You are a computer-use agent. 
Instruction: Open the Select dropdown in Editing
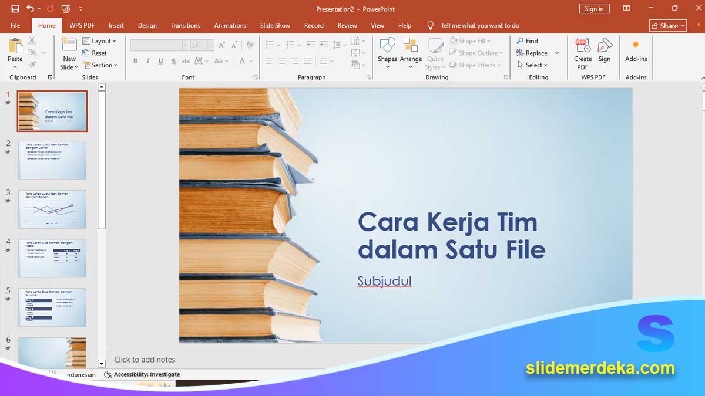tap(532, 65)
